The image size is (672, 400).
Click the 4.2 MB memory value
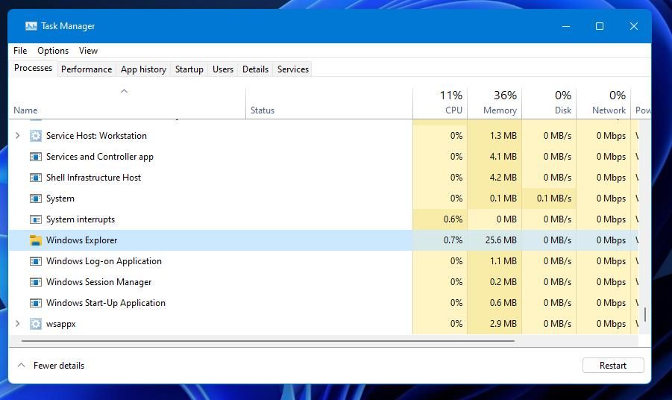click(x=503, y=178)
